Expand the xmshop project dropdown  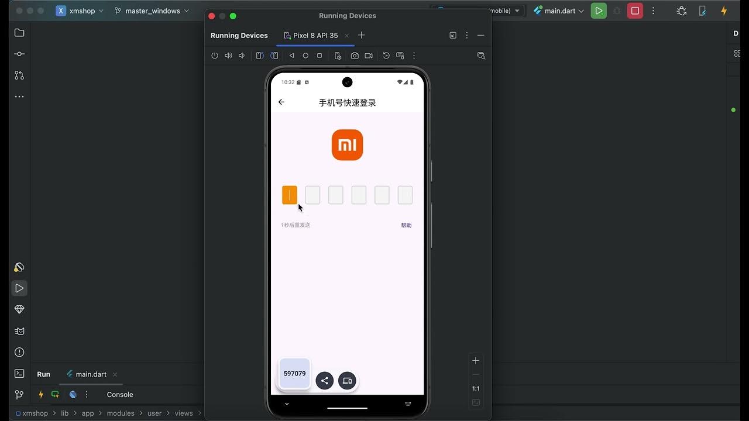pyautogui.click(x=80, y=11)
